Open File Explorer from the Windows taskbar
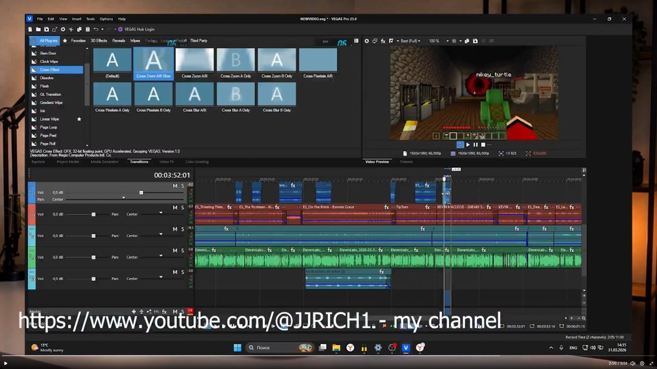This screenshot has width=657, height=369. (x=336, y=348)
